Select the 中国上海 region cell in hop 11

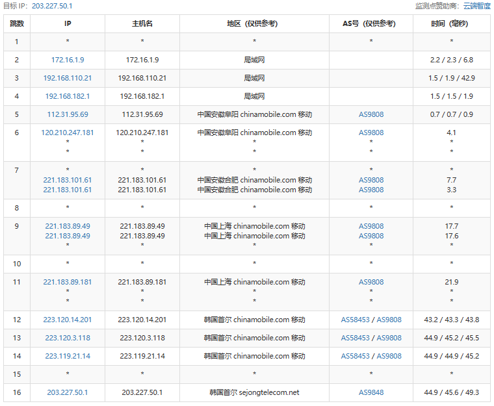(x=255, y=282)
